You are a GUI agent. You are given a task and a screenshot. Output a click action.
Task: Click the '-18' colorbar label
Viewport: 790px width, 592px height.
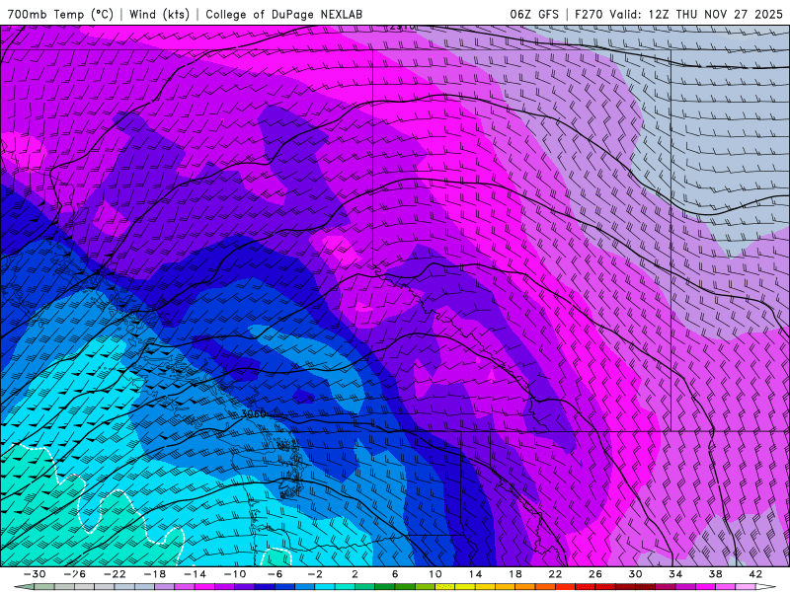155,574
